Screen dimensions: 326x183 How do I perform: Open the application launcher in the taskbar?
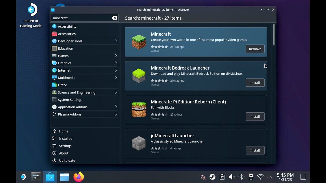point(23,177)
